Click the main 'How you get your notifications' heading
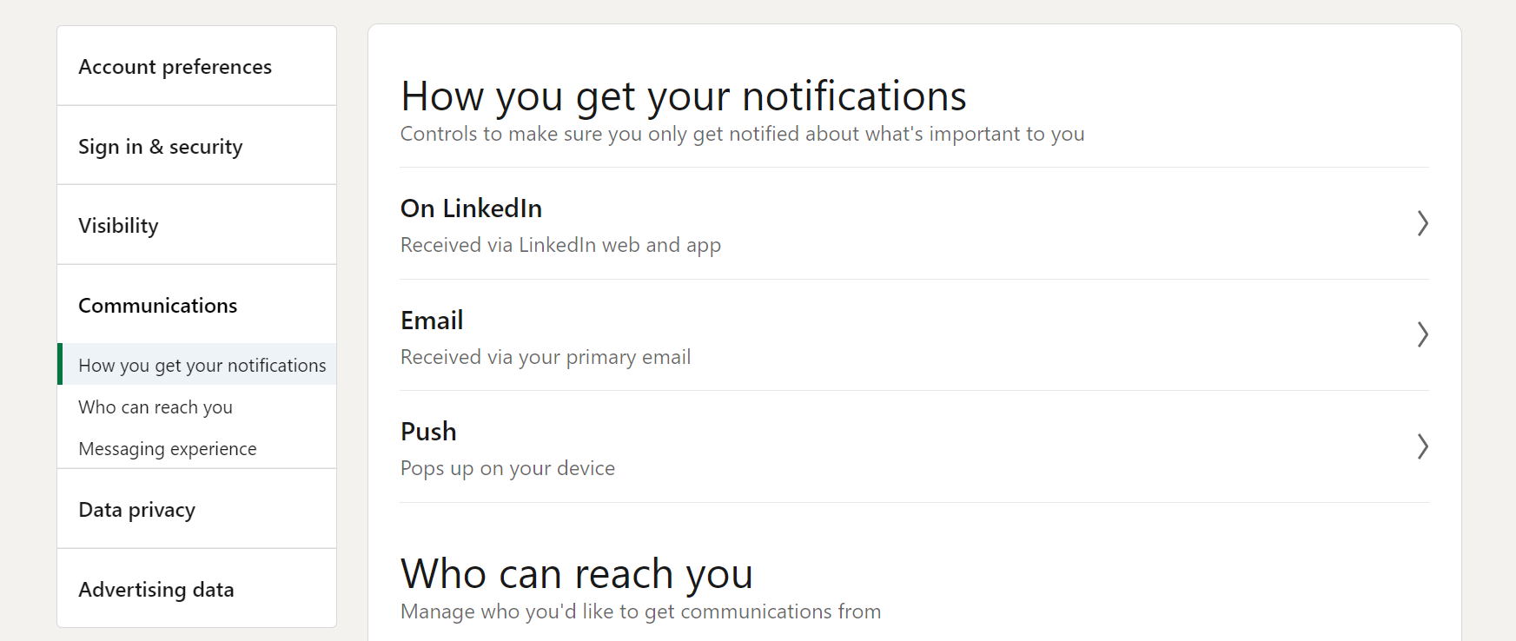 683,96
